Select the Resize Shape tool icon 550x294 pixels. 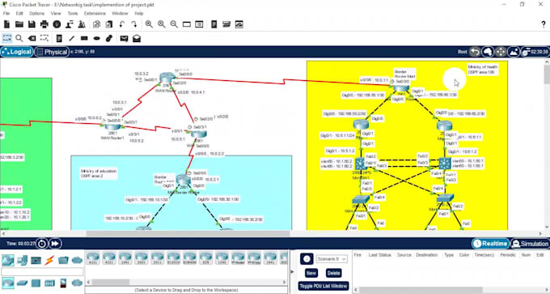tap(44, 38)
